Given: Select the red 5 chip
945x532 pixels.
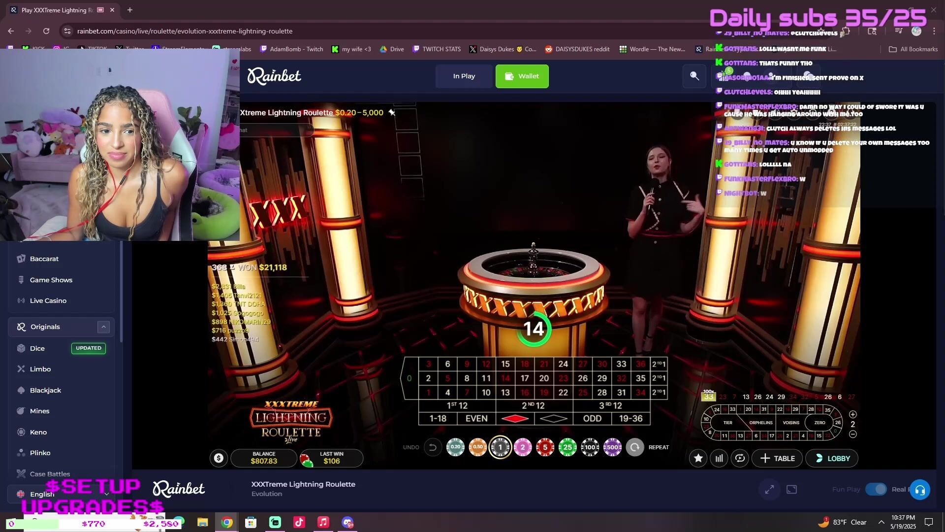Looking at the screenshot, I should 545,447.
